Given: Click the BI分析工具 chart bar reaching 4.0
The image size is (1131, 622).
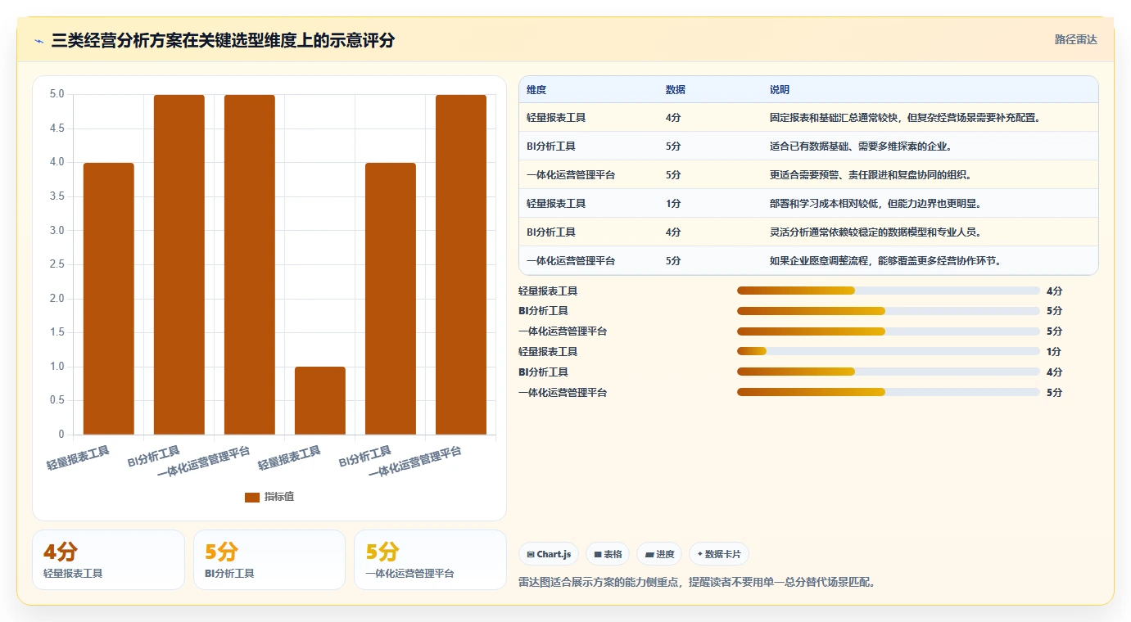Looking at the screenshot, I should pyautogui.click(x=391, y=299).
